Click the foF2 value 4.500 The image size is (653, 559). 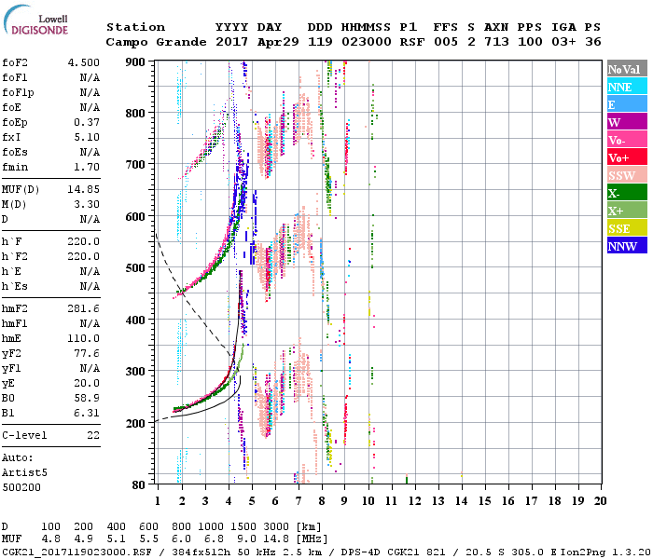(84, 62)
